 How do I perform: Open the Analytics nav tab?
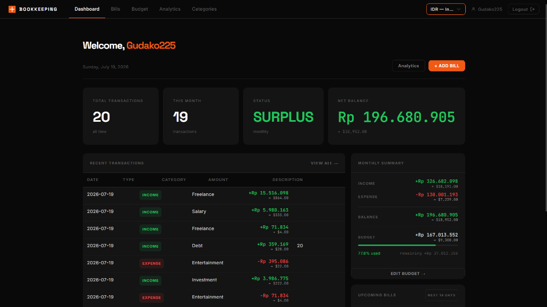(170, 9)
